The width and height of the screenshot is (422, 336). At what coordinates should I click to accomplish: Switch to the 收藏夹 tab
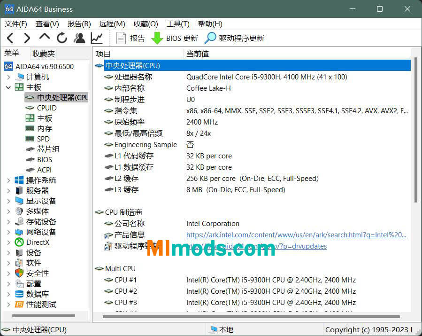pyautogui.click(x=43, y=54)
